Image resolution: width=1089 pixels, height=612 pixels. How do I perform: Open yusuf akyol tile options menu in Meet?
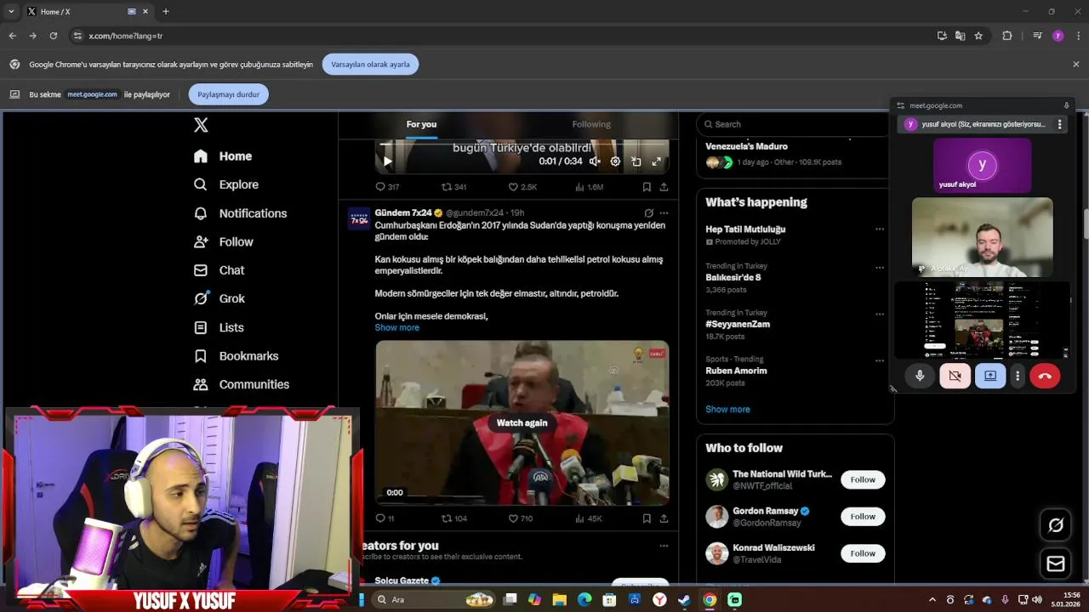1059,124
